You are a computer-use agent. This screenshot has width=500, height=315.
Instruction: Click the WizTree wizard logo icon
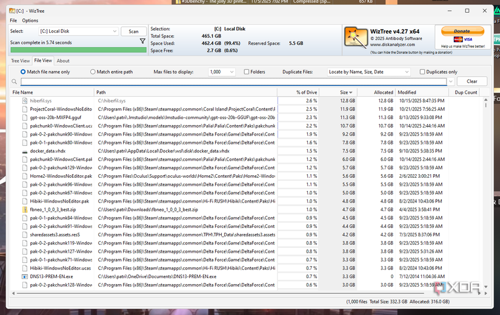[355, 38]
